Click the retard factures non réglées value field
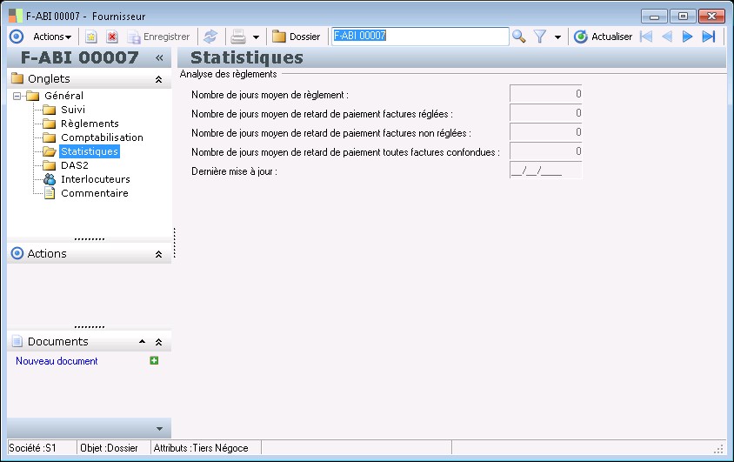 click(x=546, y=132)
